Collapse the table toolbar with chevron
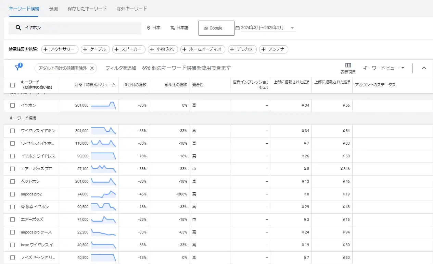Viewport: 433px width, 264px height. pyautogui.click(x=424, y=68)
